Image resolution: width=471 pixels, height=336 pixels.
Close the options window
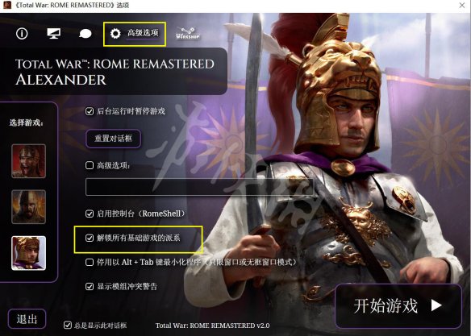462,5
